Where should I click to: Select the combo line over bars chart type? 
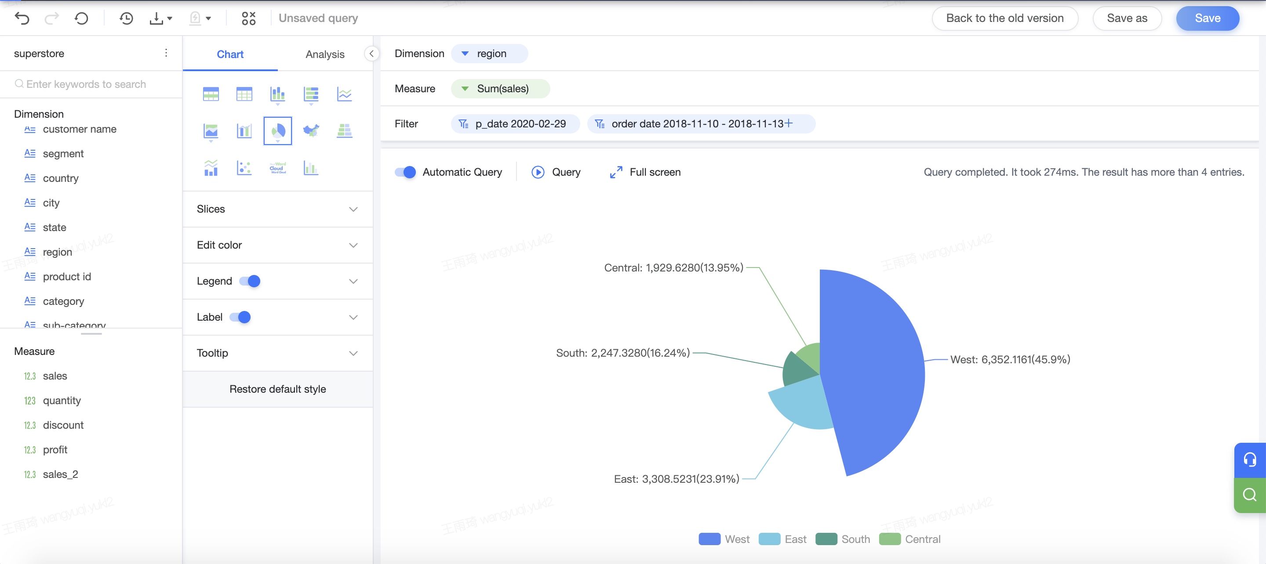click(x=211, y=168)
